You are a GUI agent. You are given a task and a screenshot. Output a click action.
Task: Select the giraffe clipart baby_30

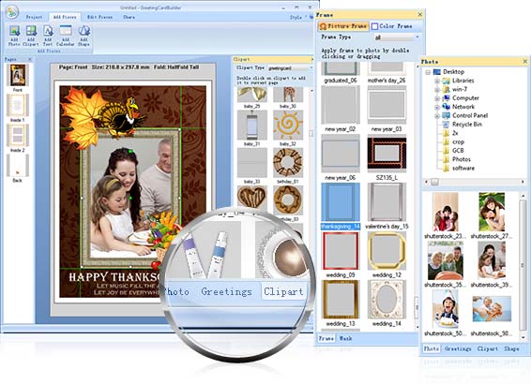click(288, 95)
